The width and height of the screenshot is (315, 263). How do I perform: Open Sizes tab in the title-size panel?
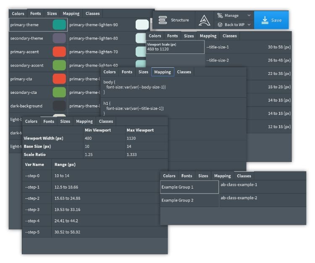pos(189,36)
